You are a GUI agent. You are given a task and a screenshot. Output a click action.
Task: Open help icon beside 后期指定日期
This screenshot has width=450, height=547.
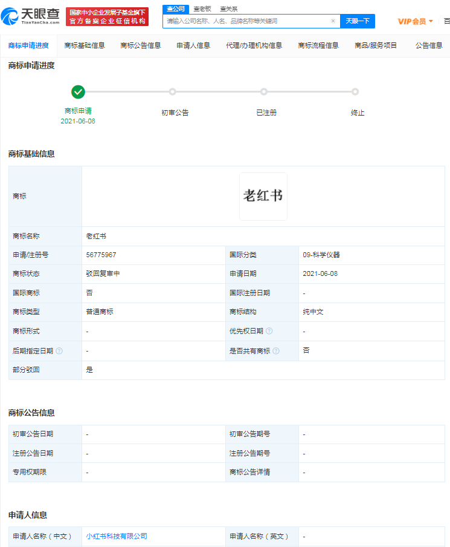click(x=59, y=351)
